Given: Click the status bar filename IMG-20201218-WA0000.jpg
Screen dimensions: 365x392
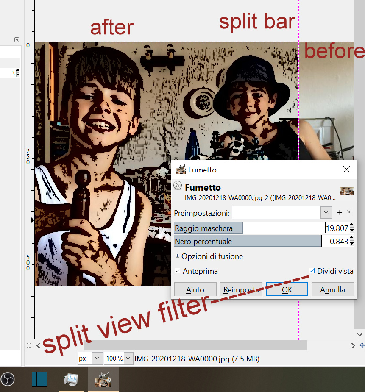Looking at the screenshot, I should [182, 359].
